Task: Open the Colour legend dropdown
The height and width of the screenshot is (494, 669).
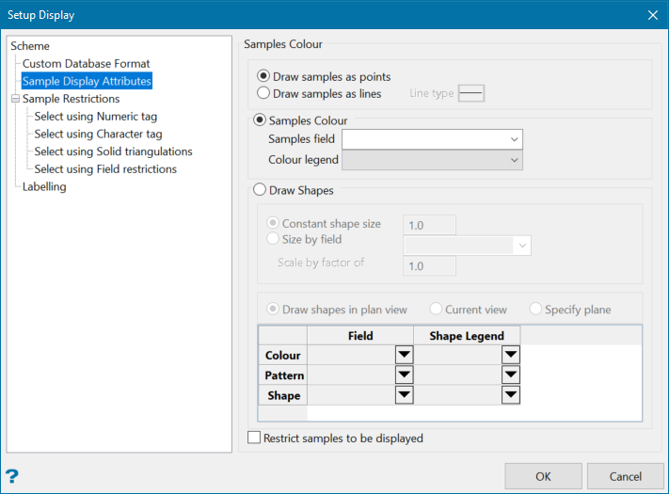Action: [x=514, y=161]
